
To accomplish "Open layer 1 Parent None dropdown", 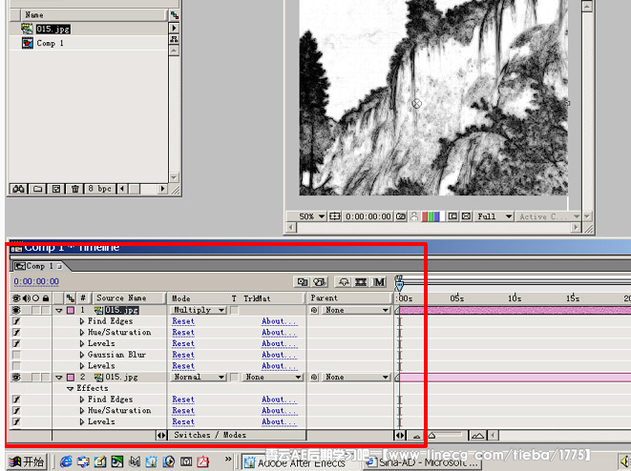I will click(356, 310).
